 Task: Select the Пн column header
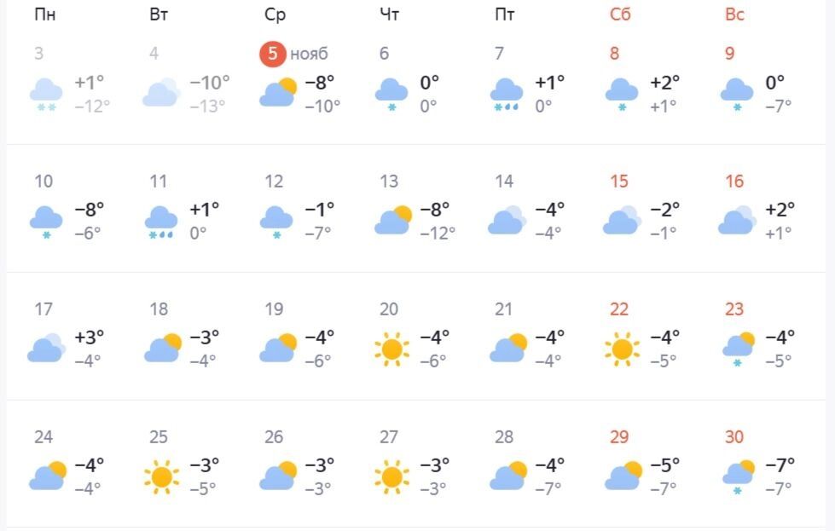click(x=45, y=14)
